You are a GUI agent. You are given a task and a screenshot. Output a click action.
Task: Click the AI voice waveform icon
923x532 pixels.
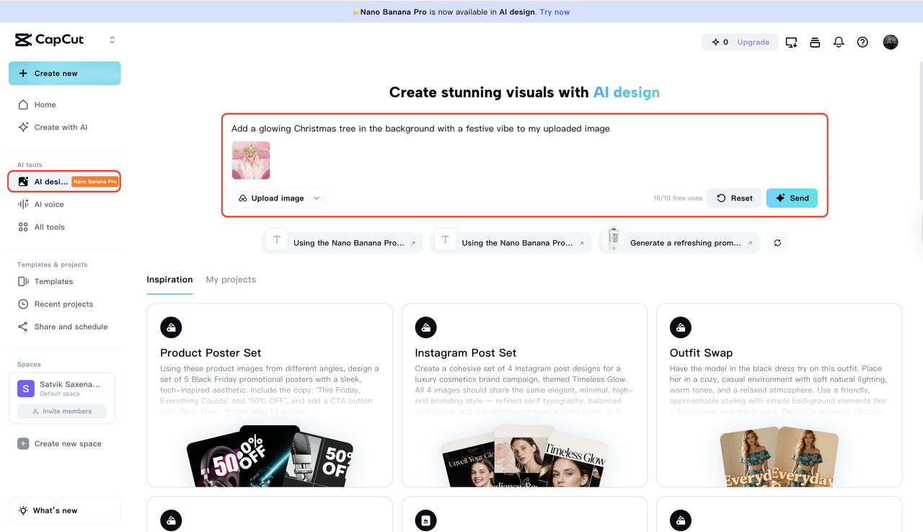coord(23,204)
